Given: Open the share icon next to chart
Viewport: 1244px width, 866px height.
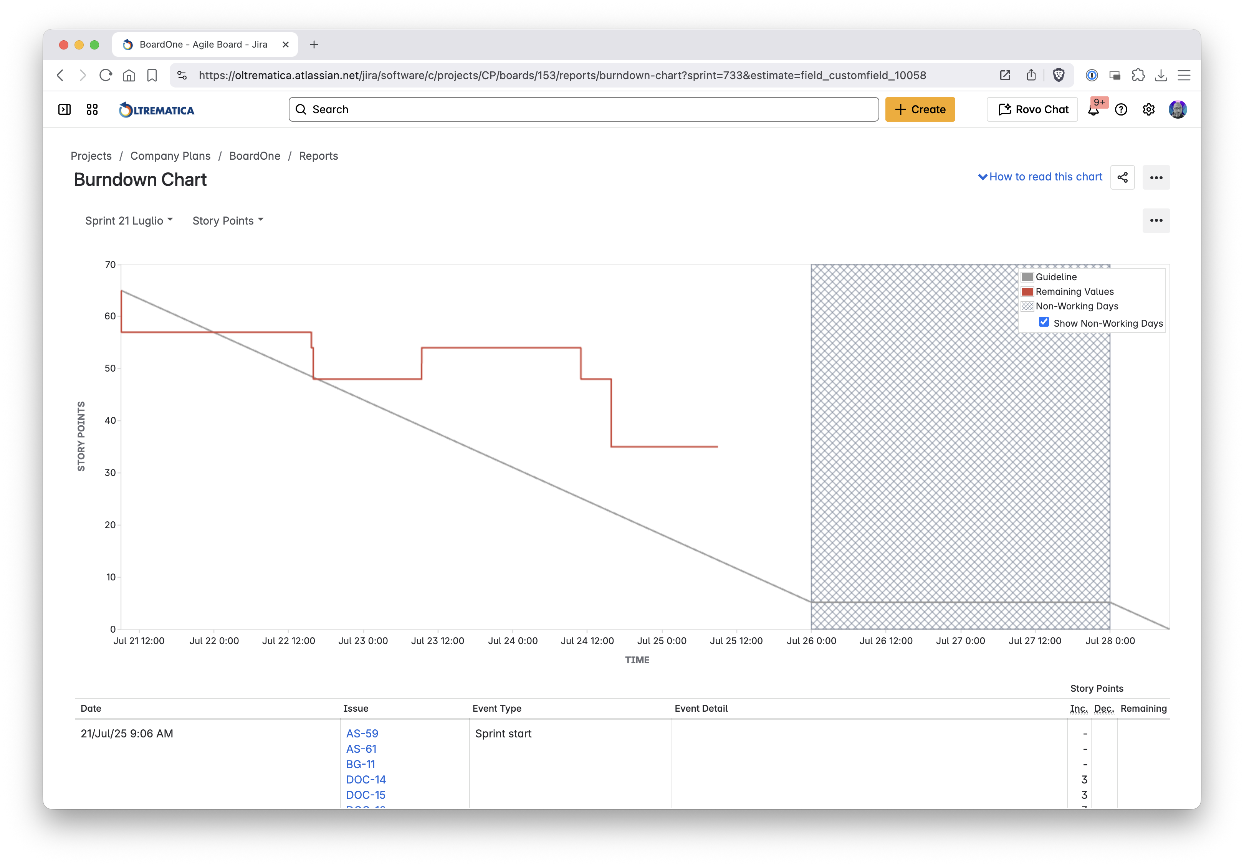Looking at the screenshot, I should point(1123,177).
